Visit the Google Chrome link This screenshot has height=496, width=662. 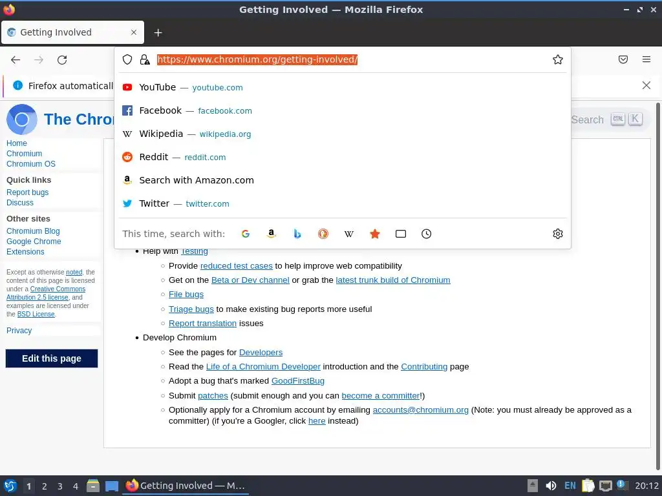[x=34, y=242]
